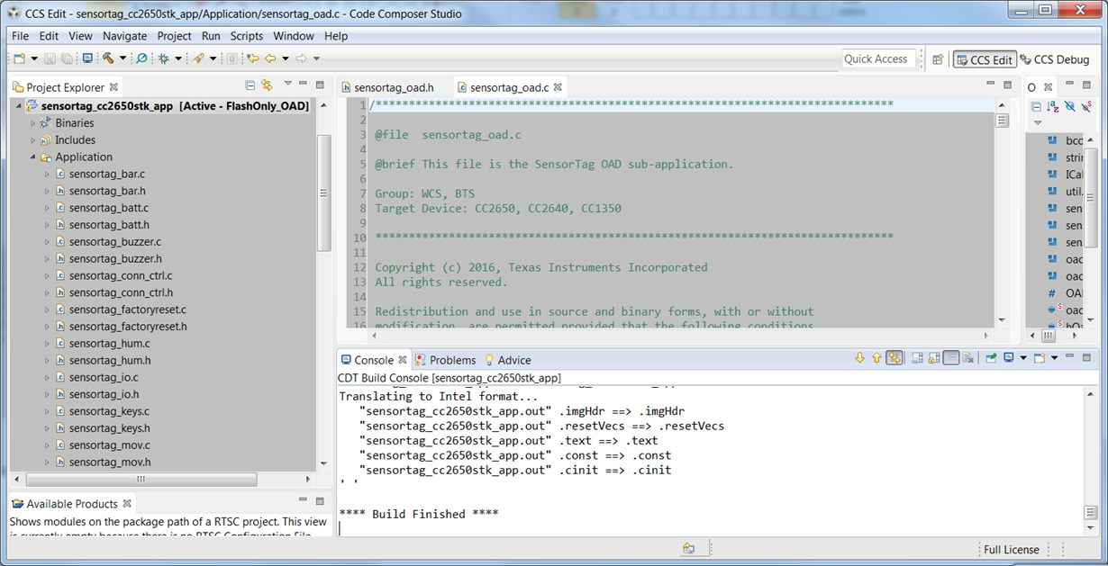
Task: Click the Outline view horizontal scrollbar
Action: pyautogui.click(x=1048, y=336)
